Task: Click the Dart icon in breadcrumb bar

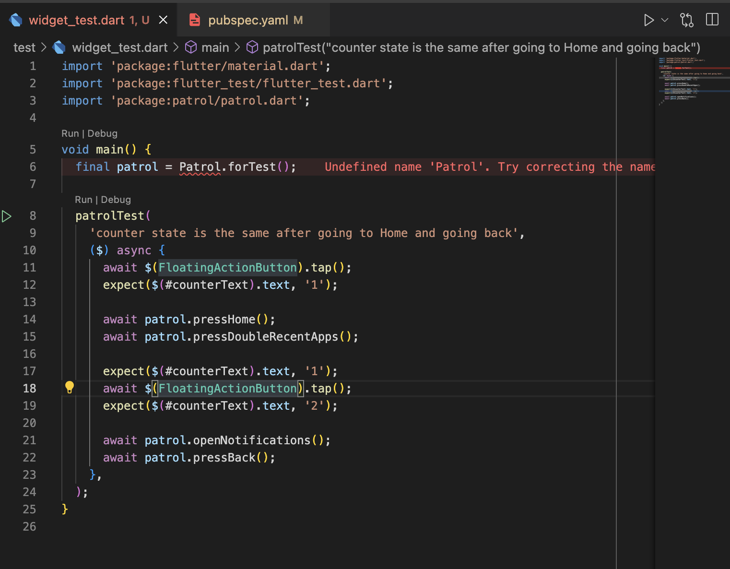Action: (59, 47)
